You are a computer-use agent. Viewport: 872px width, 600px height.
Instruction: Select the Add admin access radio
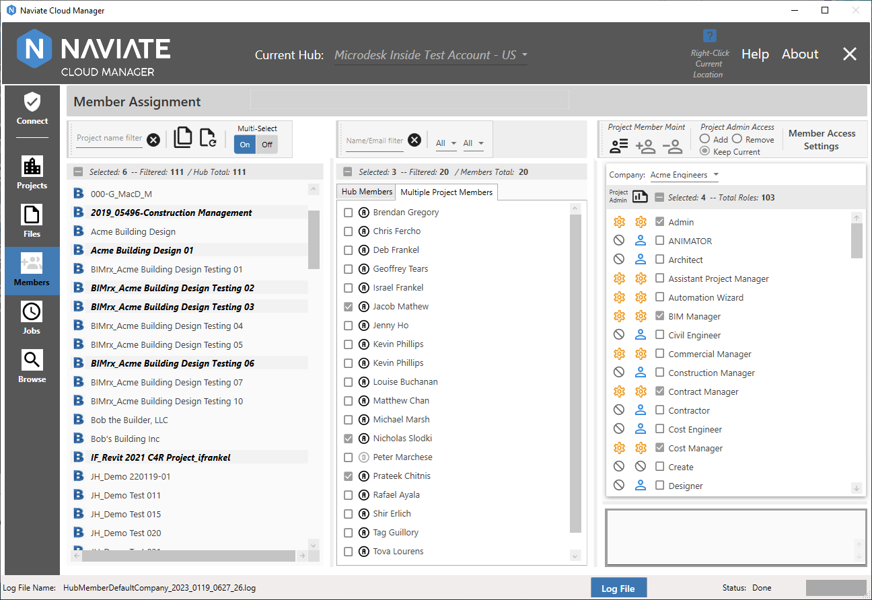704,139
